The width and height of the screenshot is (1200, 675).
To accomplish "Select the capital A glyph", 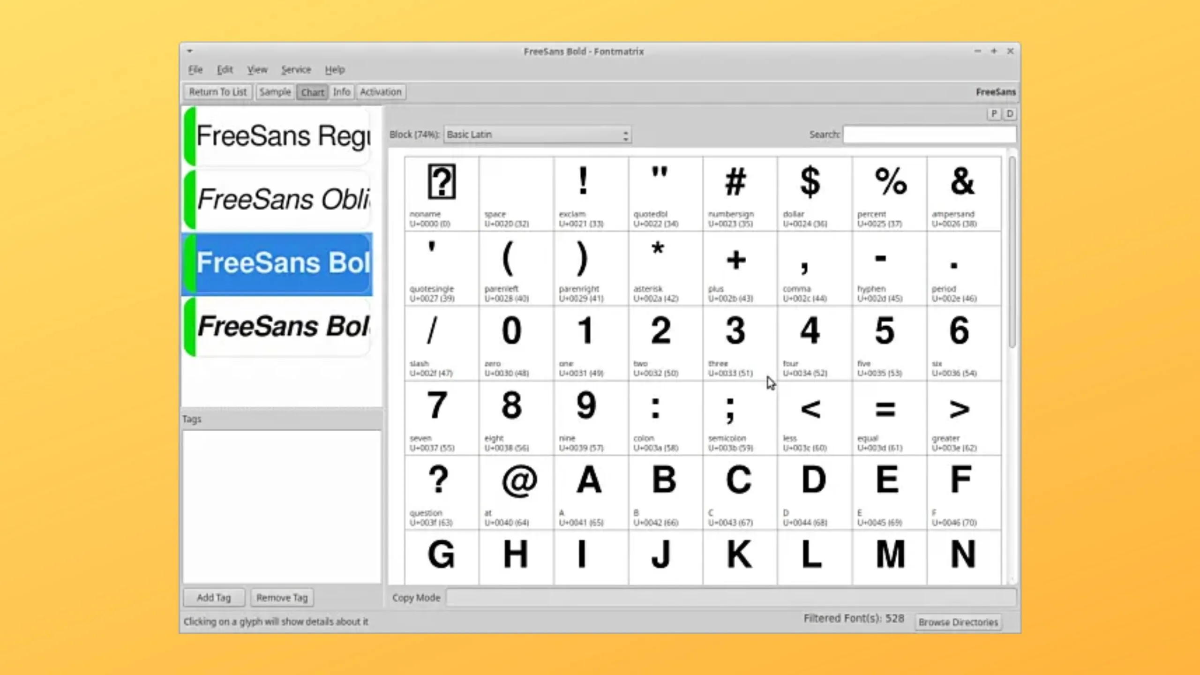I will pos(591,493).
